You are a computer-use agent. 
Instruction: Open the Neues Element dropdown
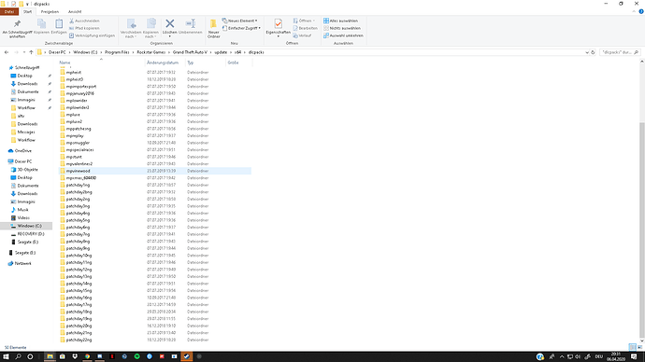pyautogui.click(x=240, y=21)
